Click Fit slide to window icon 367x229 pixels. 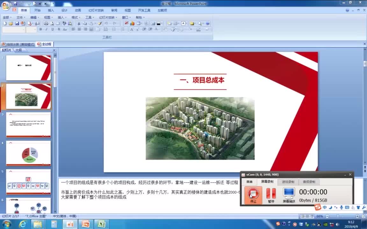click(x=363, y=216)
